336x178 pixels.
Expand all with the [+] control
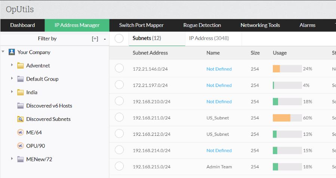(x=95, y=39)
